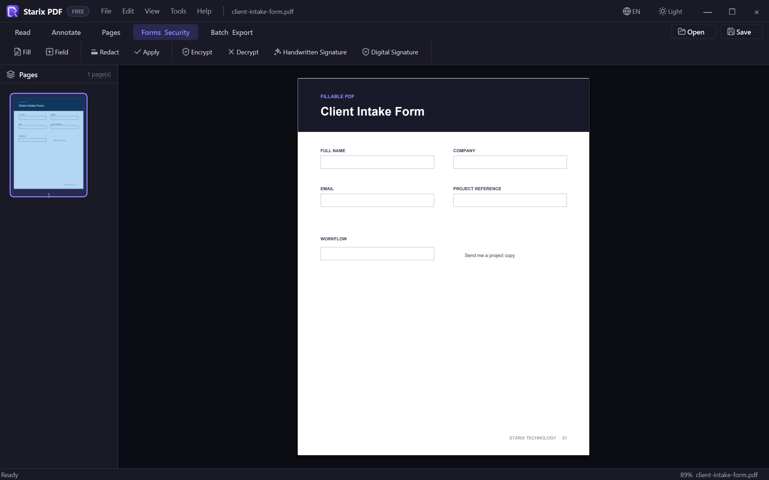Save the document with the Save button
This screenshot has width=769, height=480.
coord(741,32)
